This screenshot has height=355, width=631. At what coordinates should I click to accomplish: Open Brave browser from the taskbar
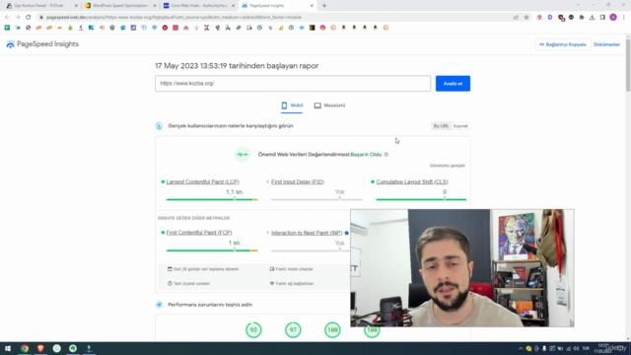pos(40,348)
